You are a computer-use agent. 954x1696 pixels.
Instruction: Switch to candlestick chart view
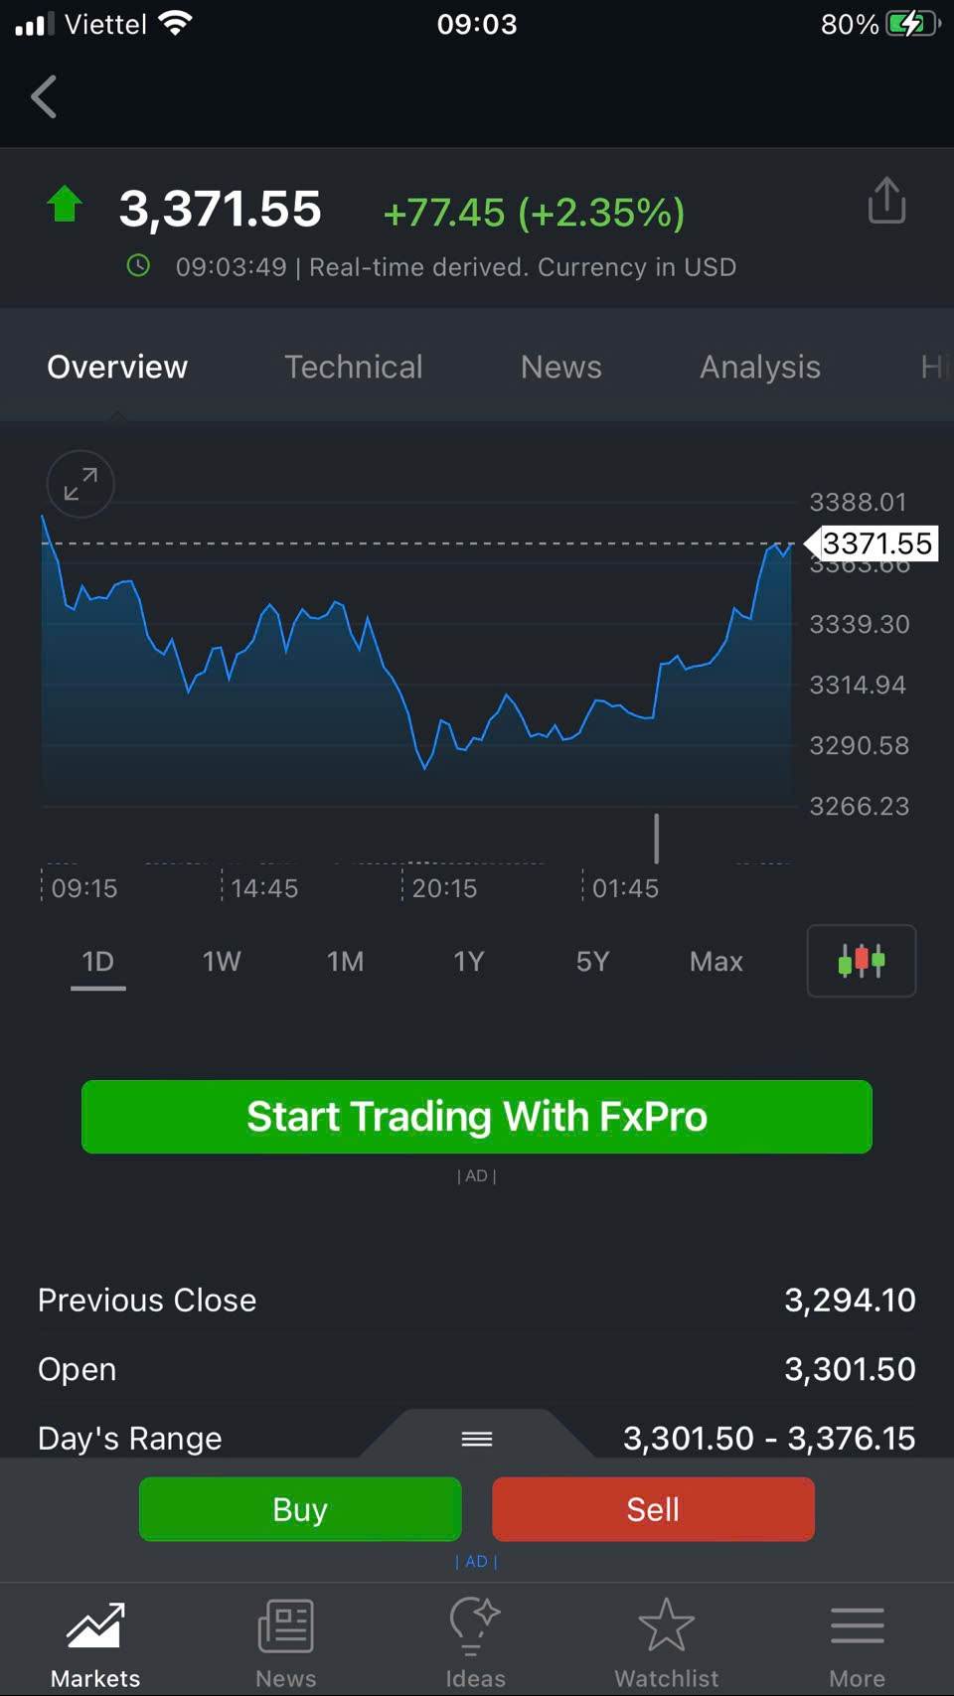point(861,961)
